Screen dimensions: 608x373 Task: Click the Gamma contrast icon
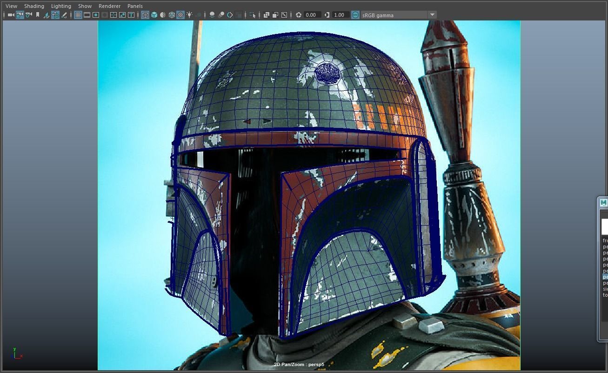point(327,15)
